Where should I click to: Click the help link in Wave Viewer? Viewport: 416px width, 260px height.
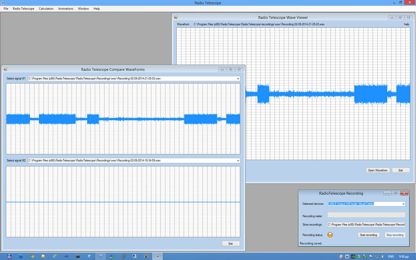(406, 24)
